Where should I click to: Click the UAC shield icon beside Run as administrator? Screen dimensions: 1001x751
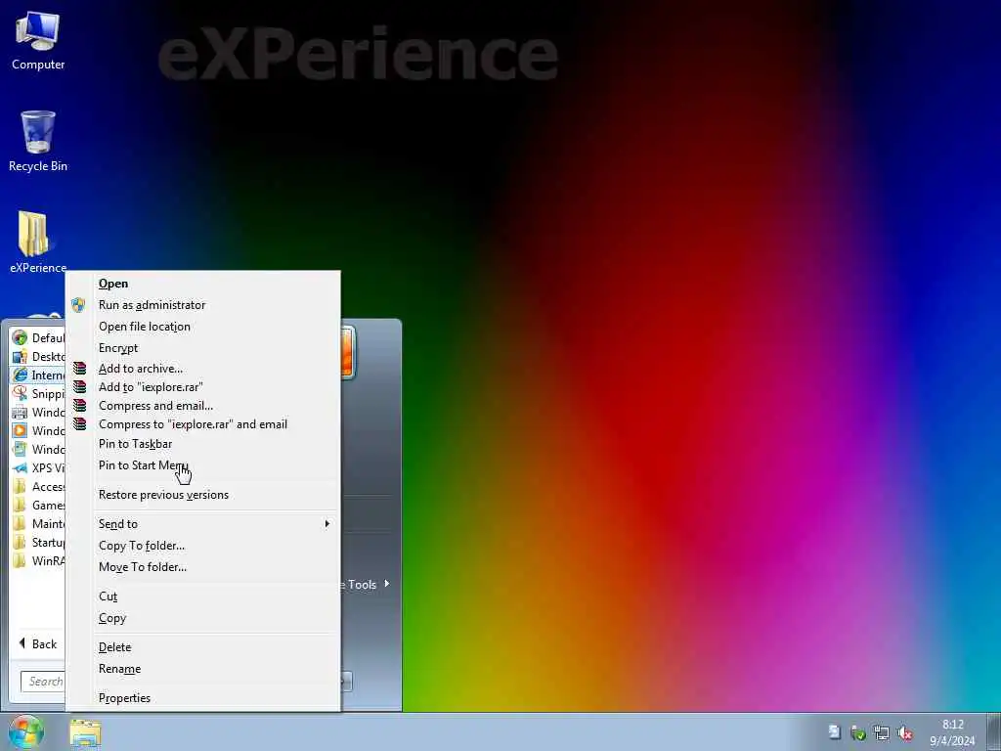tap(78, 305)
